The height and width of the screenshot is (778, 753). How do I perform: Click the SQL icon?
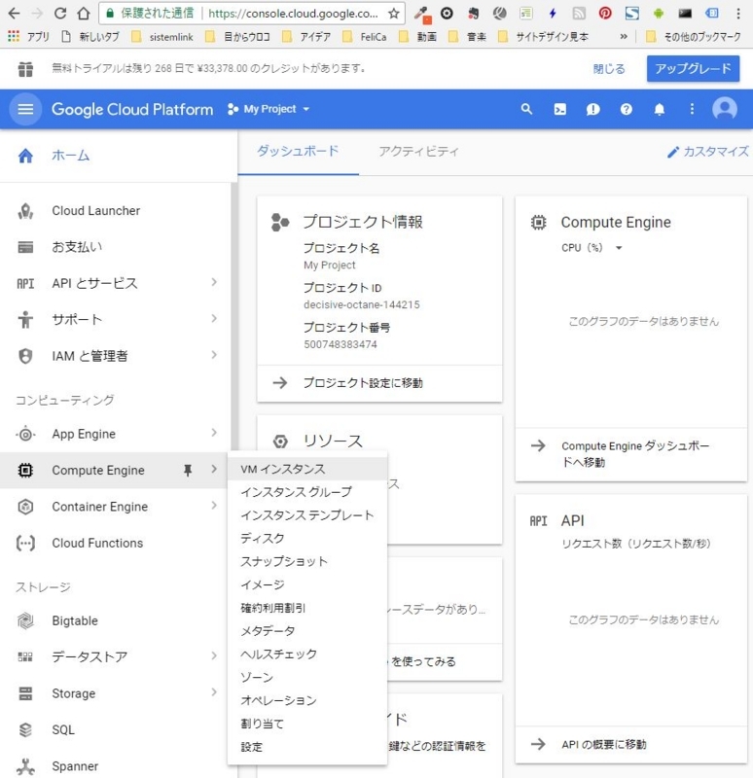25,730
